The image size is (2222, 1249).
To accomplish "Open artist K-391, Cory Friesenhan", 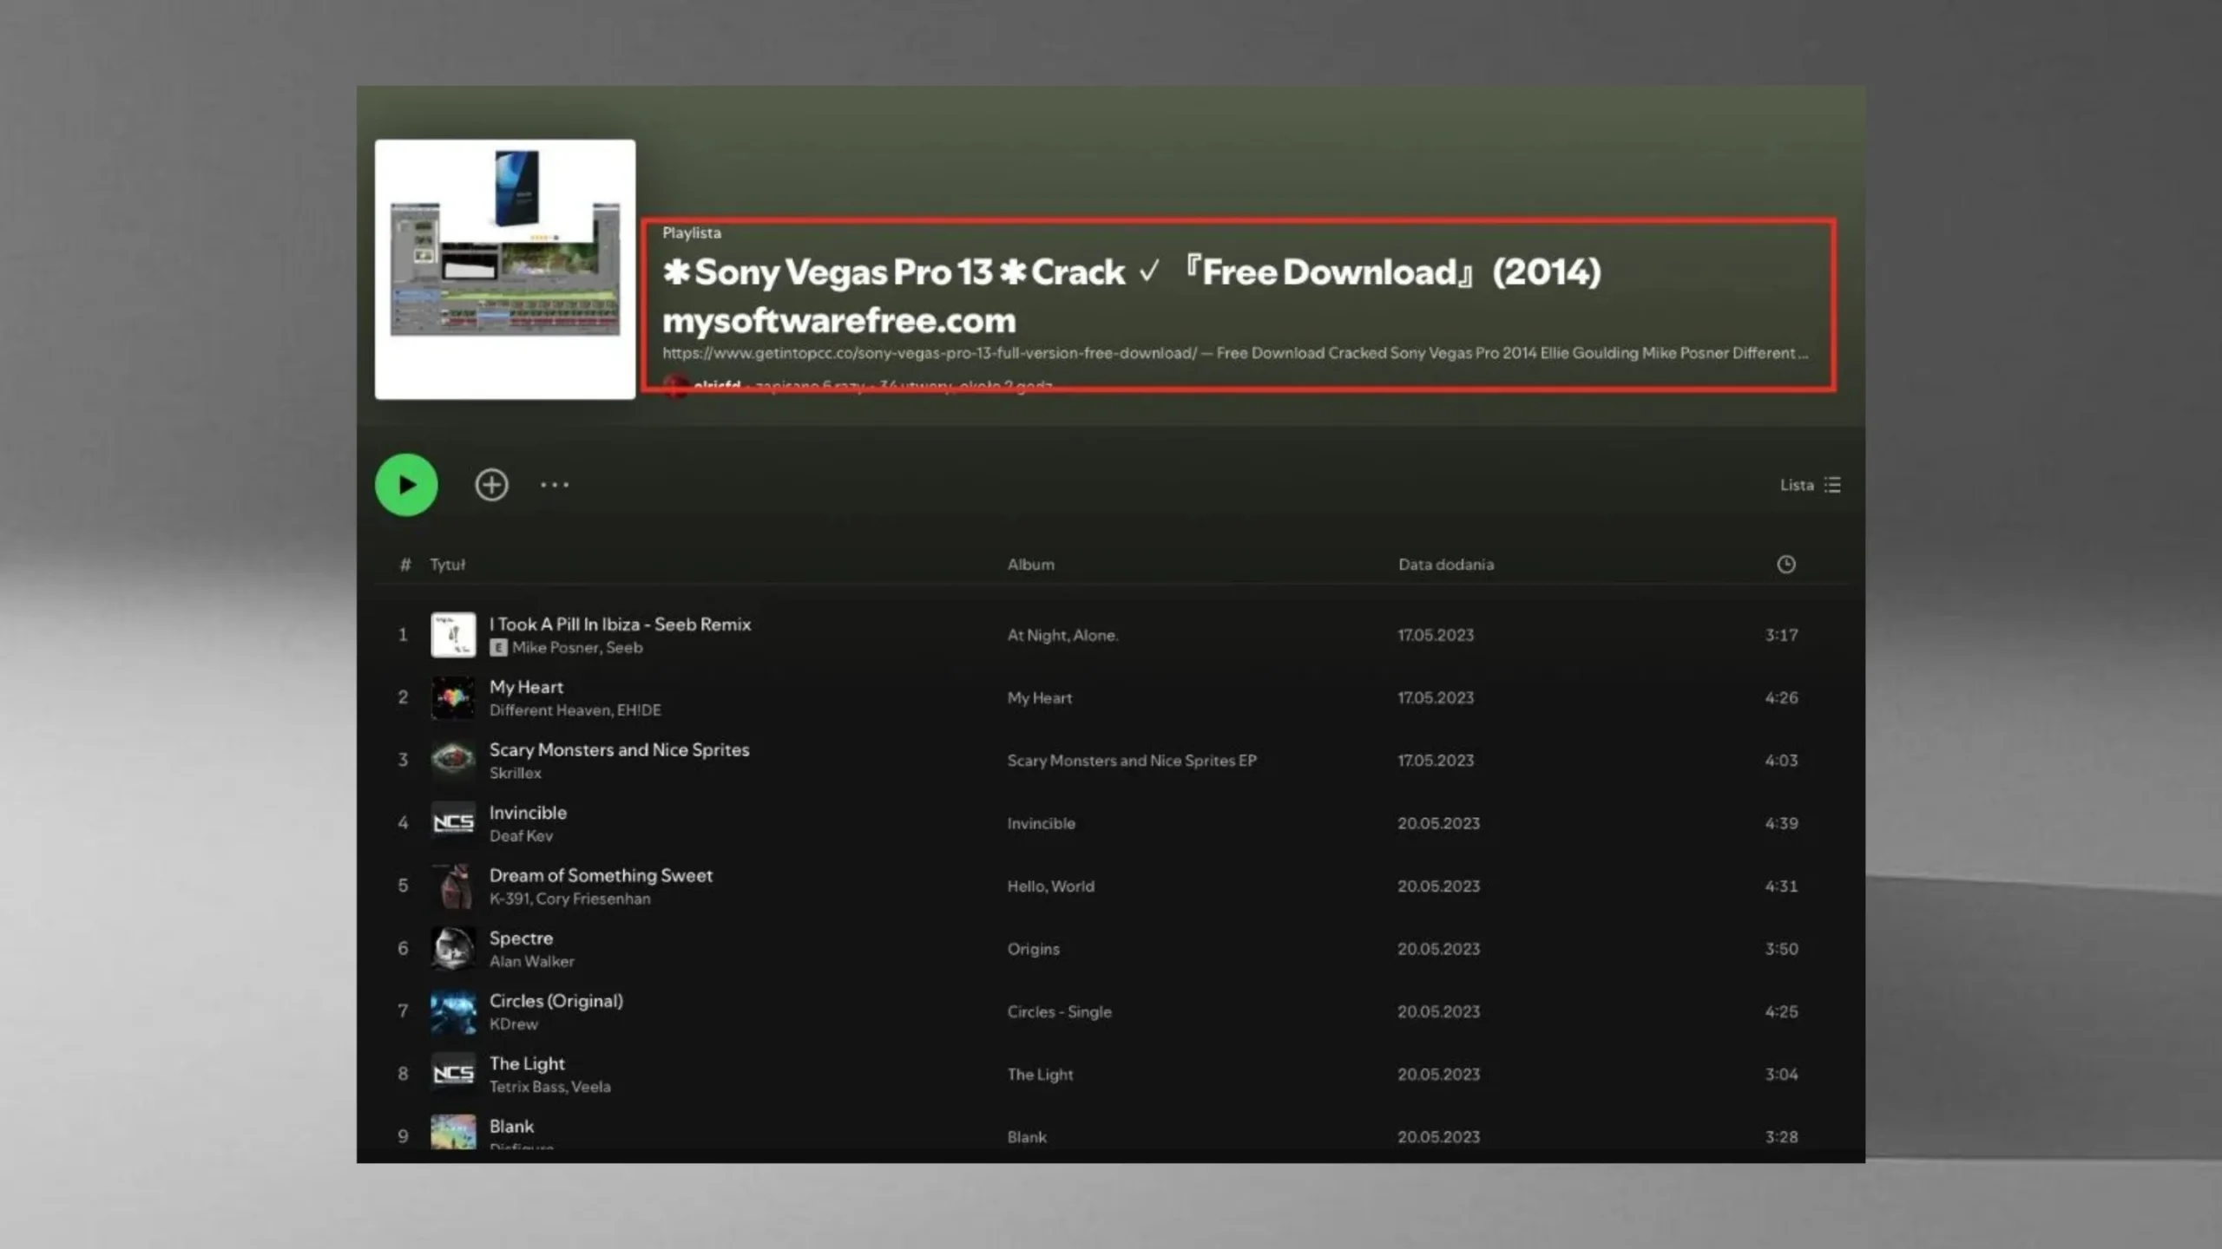I will click(569, 899).
